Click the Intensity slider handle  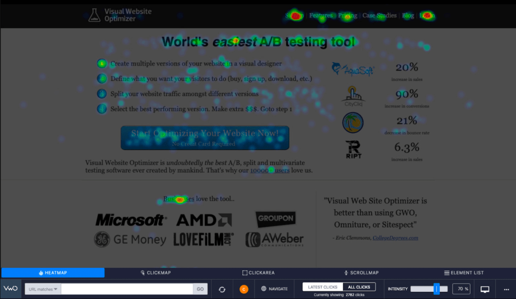coord(436,289)
